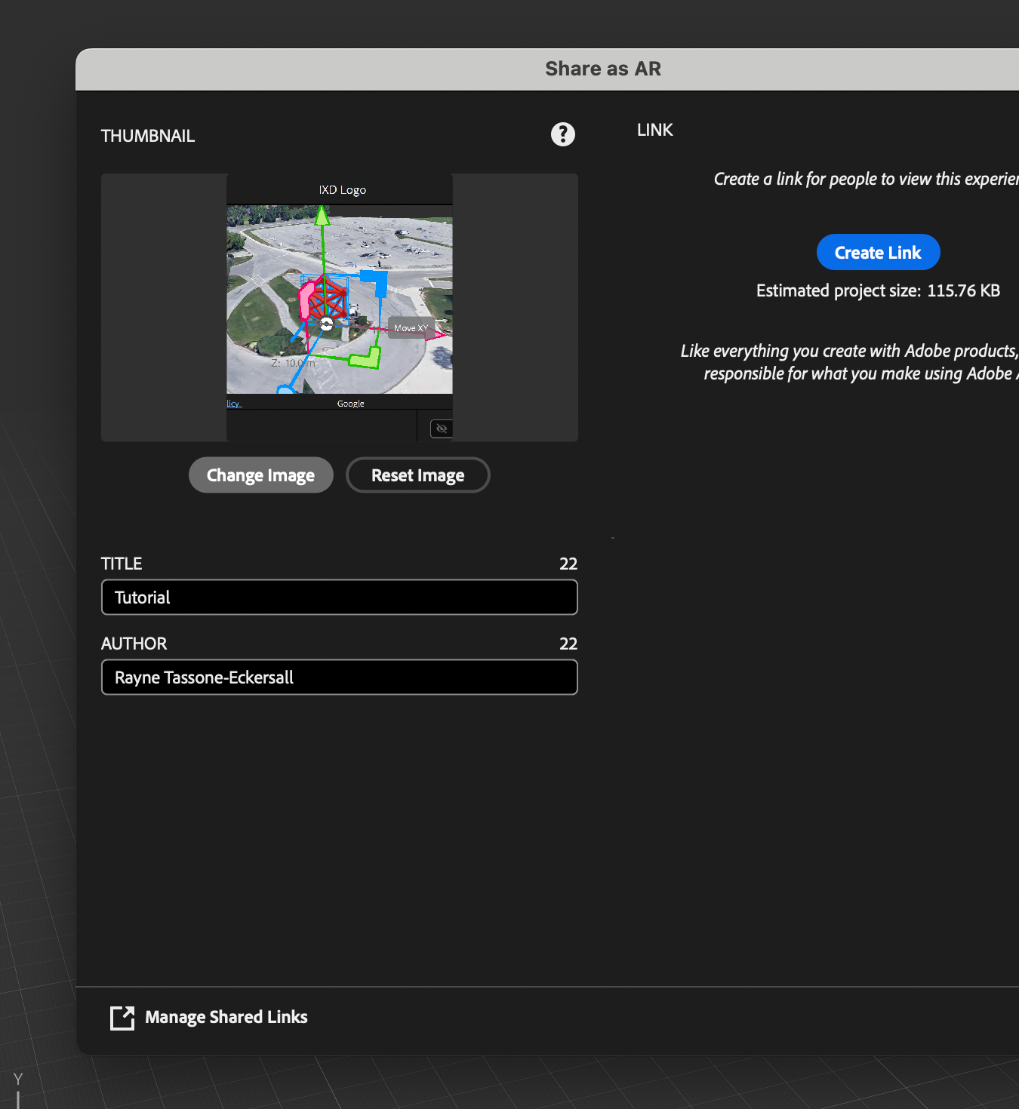Click the Author field showing Rayne Tassone-Eckersall

click(x=339, y=677)
